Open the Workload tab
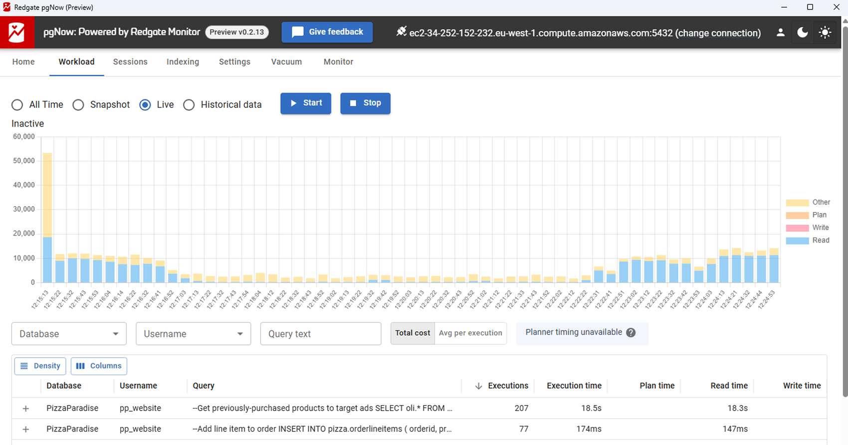 click(x=76, y=62)
